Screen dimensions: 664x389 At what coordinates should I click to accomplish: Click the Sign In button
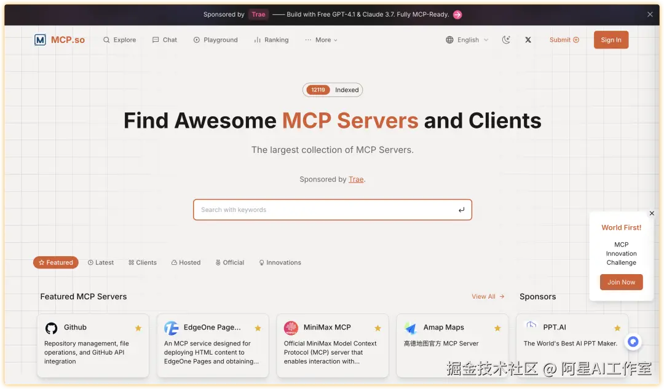click(x=611, y=40)
